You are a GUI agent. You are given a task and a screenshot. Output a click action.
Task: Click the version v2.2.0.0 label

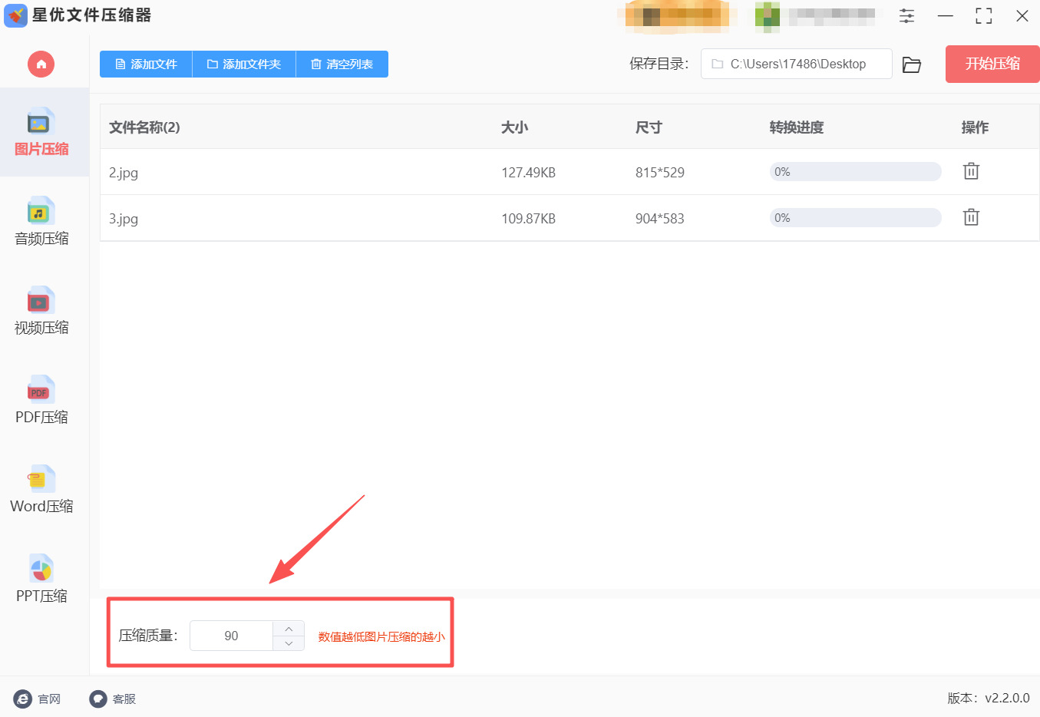click(989, 699)
